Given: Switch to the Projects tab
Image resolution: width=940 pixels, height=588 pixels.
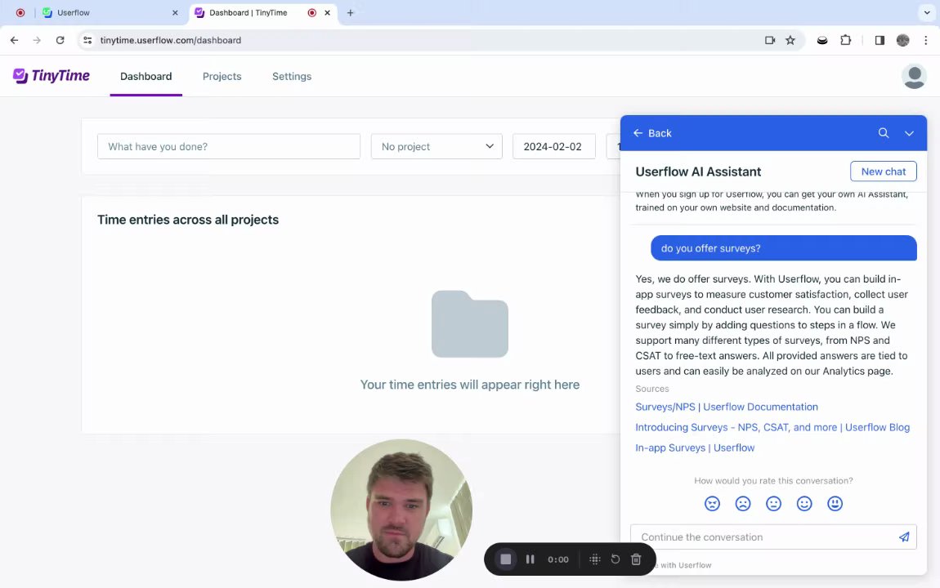Looking at the screenshot, I should (222, 76).
